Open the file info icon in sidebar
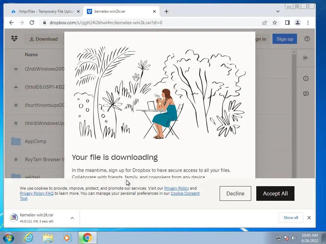 coord(306,78)
